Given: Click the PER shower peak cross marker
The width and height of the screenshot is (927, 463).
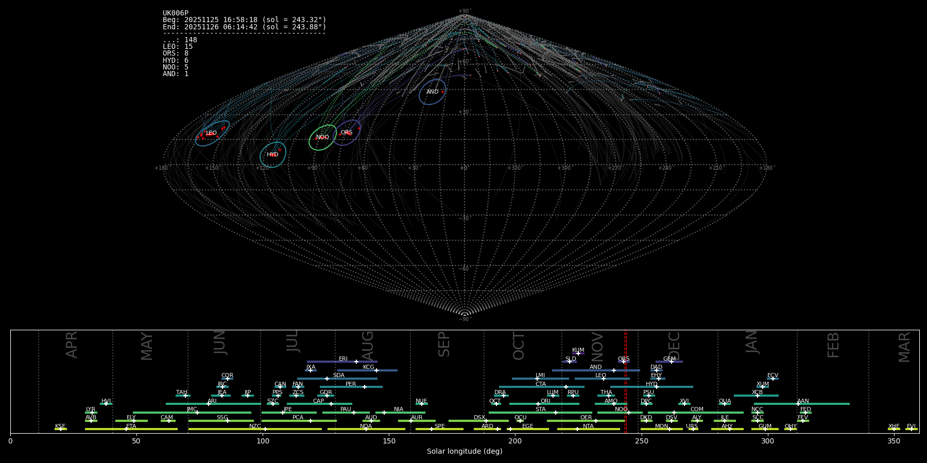Looking at the screenshot, I should (x=365, y=387).
